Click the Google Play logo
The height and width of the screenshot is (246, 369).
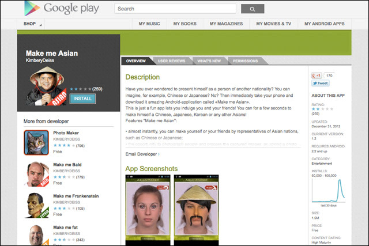62,9
